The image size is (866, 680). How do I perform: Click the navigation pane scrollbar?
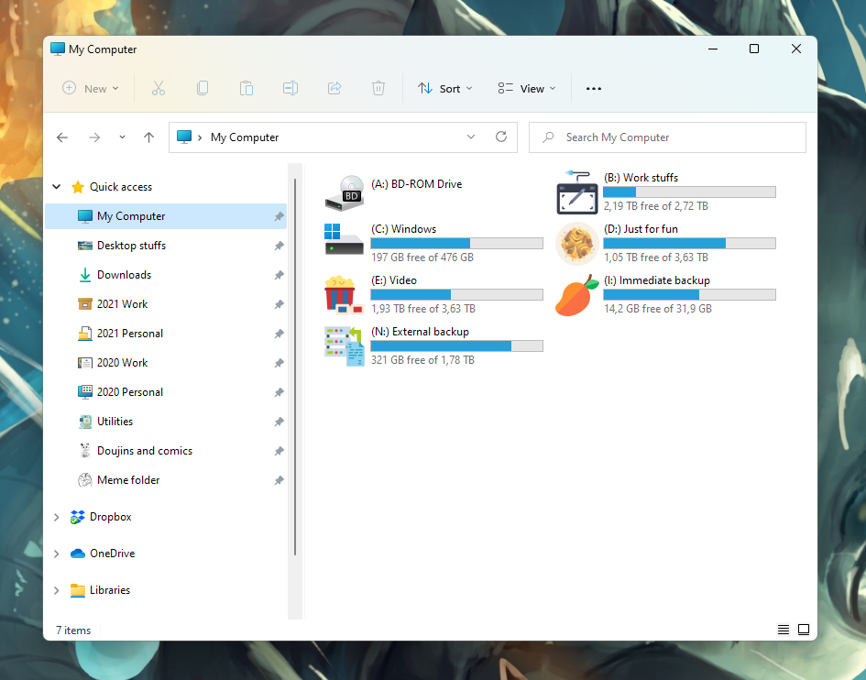(x=295, y=367)
